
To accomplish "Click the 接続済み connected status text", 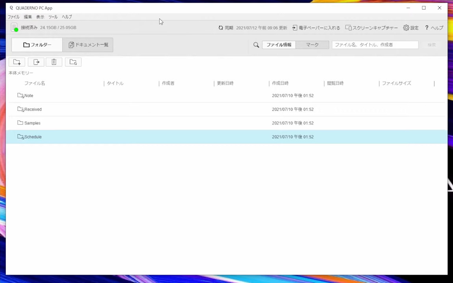I will 29,28.
